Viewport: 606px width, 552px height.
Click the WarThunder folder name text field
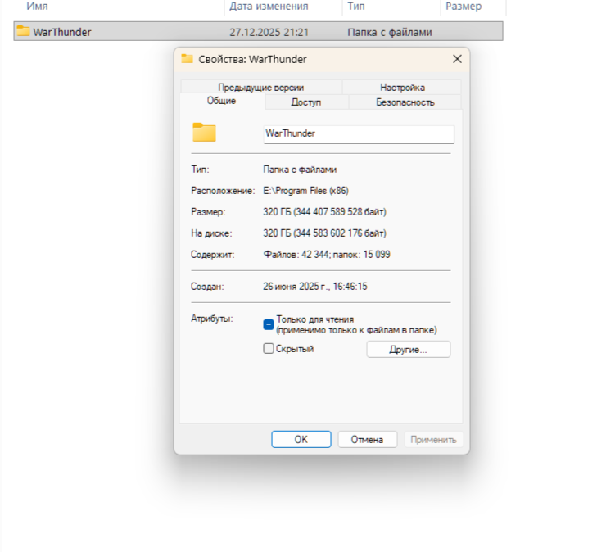tap(358, 133)
